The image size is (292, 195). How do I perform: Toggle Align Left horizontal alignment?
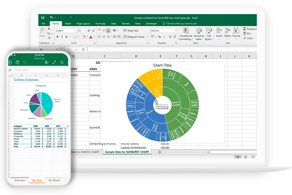tap(100, 37)
